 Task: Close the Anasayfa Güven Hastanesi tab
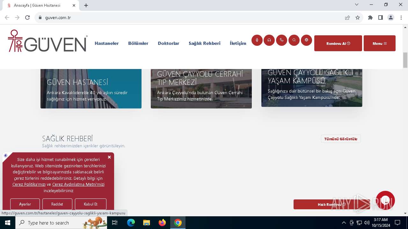(74, 5)
